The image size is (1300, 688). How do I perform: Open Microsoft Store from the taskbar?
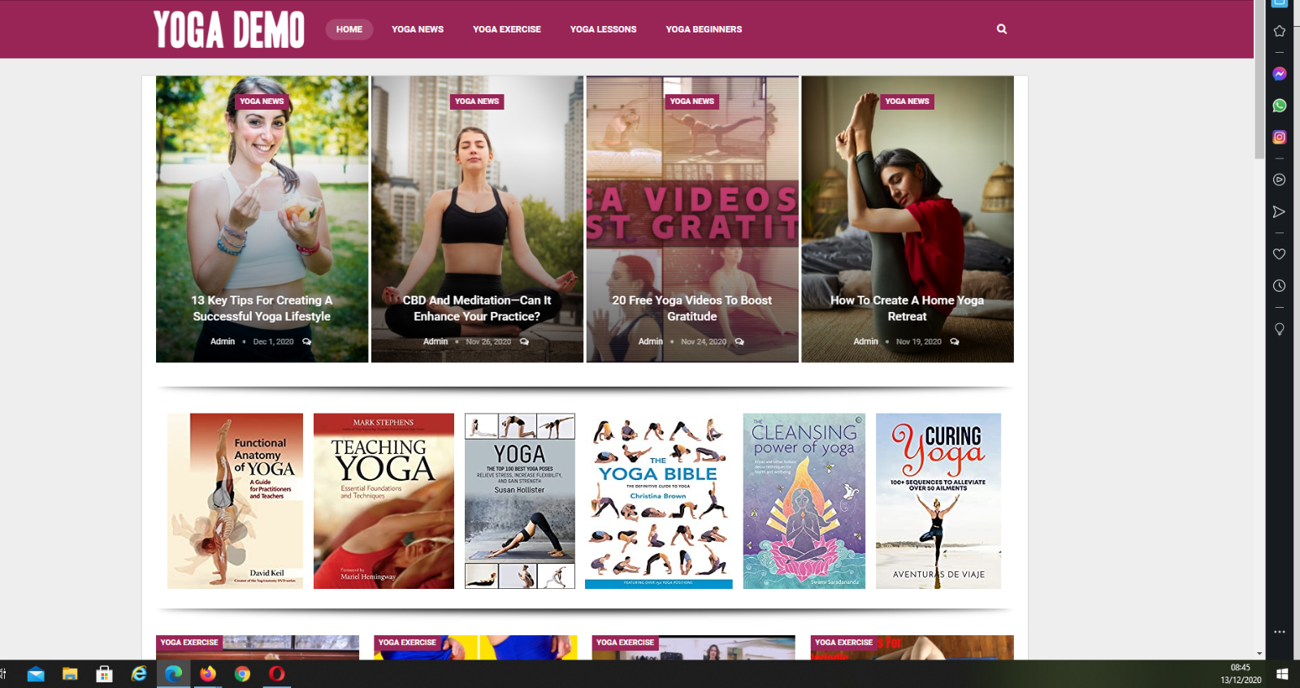(x=104, y=674)
